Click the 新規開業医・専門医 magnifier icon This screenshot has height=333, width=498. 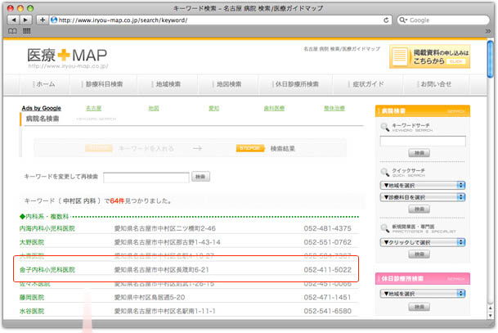pyautogui.click(x=384, y=228)
